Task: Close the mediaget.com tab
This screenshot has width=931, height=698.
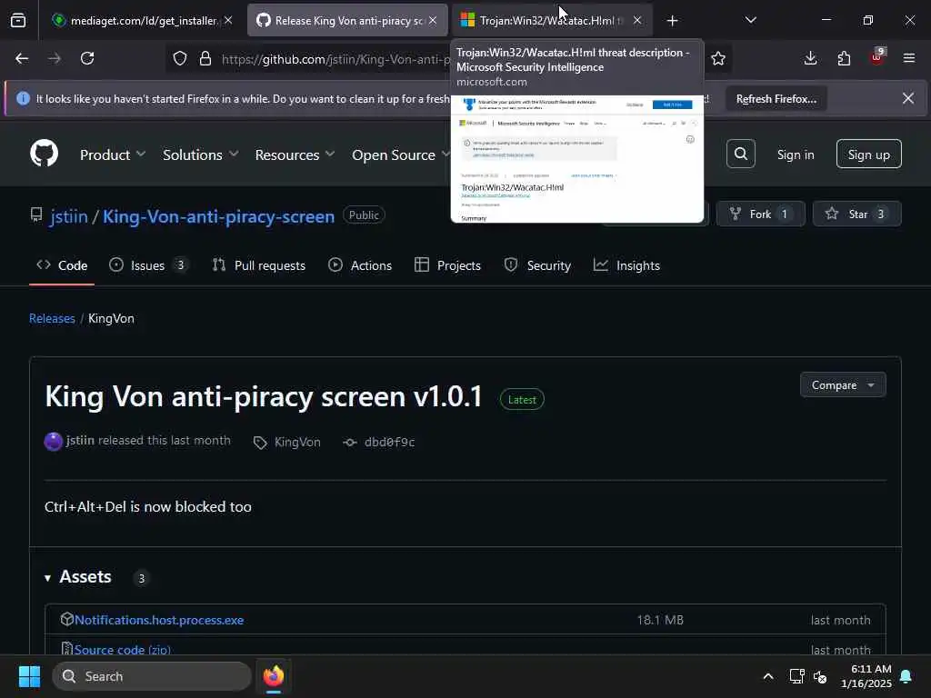Action: pos(228,20)
